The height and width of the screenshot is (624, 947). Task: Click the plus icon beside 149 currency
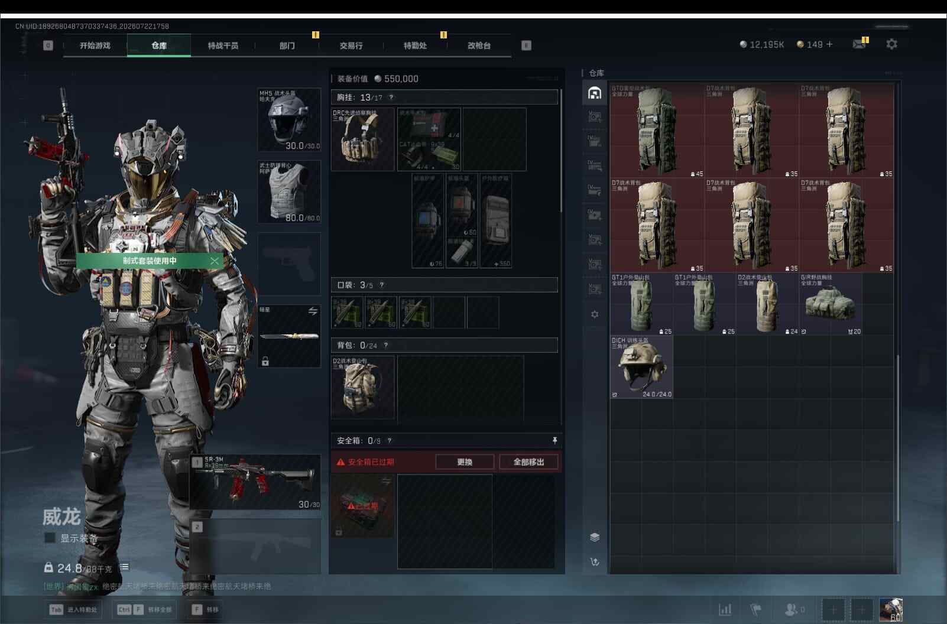829,44
